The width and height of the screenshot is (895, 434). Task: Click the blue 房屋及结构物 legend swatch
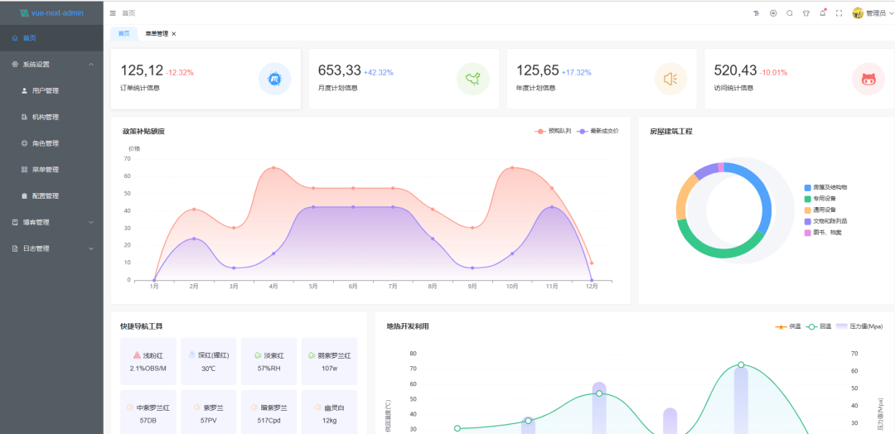coord(807,187)
